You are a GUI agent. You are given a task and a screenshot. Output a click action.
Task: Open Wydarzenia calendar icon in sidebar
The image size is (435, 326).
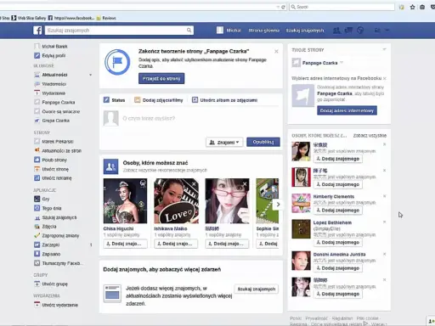tap(37, 93)
